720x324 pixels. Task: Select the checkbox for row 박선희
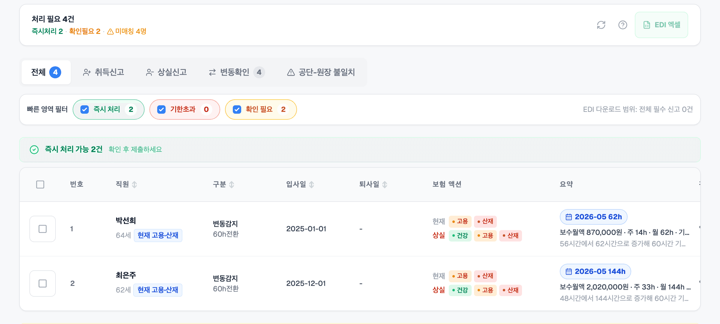click(43, 229)
